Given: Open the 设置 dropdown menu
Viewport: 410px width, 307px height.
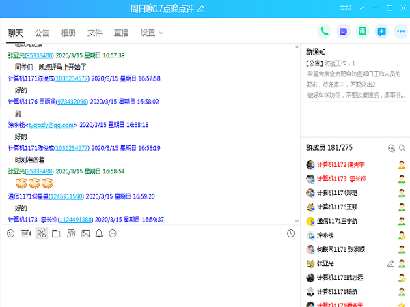Looking at the screenshot, I should [152, 33].
